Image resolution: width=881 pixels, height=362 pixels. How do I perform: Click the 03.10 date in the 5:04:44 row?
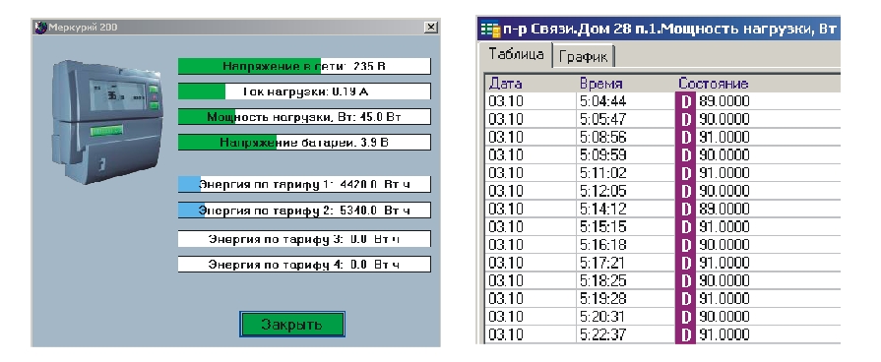(506, 101)
